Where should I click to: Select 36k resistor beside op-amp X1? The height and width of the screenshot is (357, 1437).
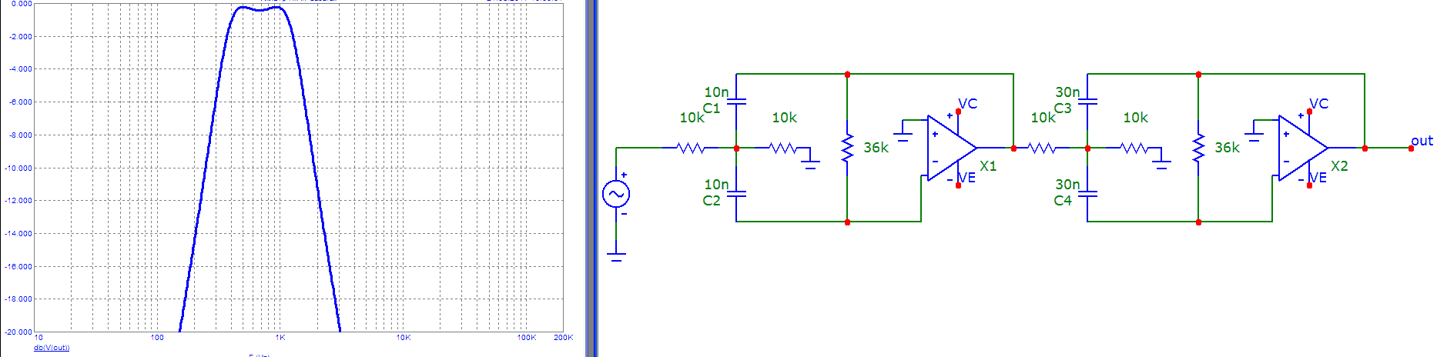847,148
